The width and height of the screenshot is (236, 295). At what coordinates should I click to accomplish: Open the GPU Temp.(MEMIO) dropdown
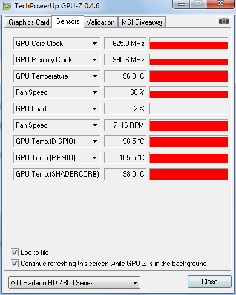click(94, 158)
